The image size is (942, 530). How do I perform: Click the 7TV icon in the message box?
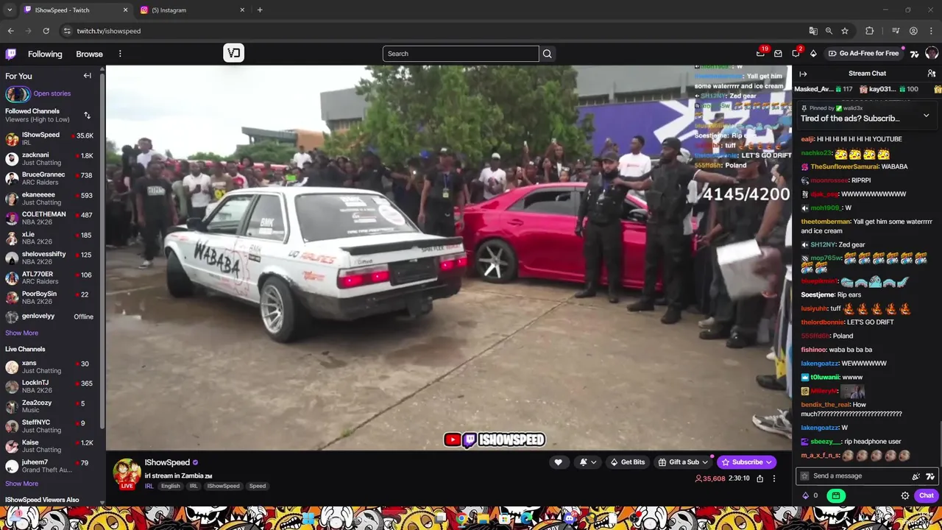tap(929, 476)
